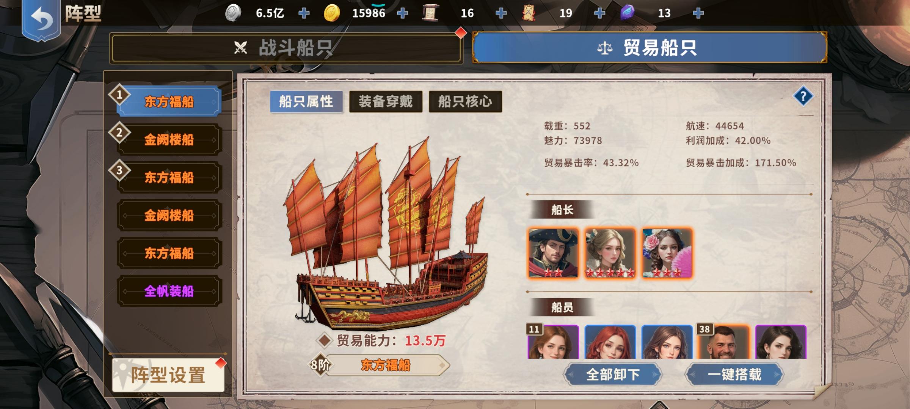
Task: Select the level 11 crew member portrait
Action: [553, 342]
